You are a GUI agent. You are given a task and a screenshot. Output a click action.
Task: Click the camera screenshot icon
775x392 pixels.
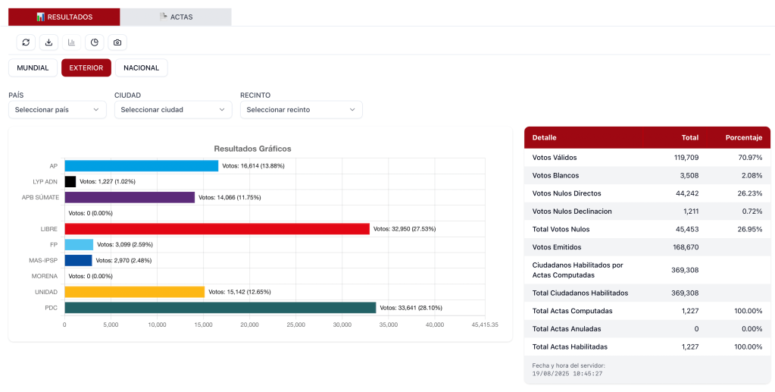pyautogui.click(x=117, y=42)
